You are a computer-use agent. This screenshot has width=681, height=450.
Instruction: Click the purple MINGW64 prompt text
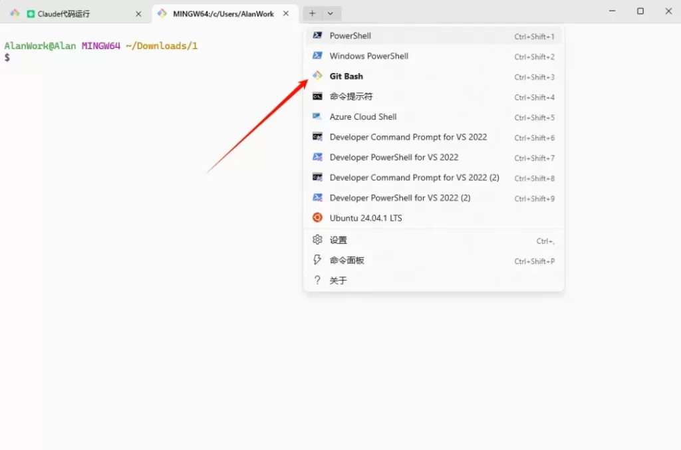point(101,46)
